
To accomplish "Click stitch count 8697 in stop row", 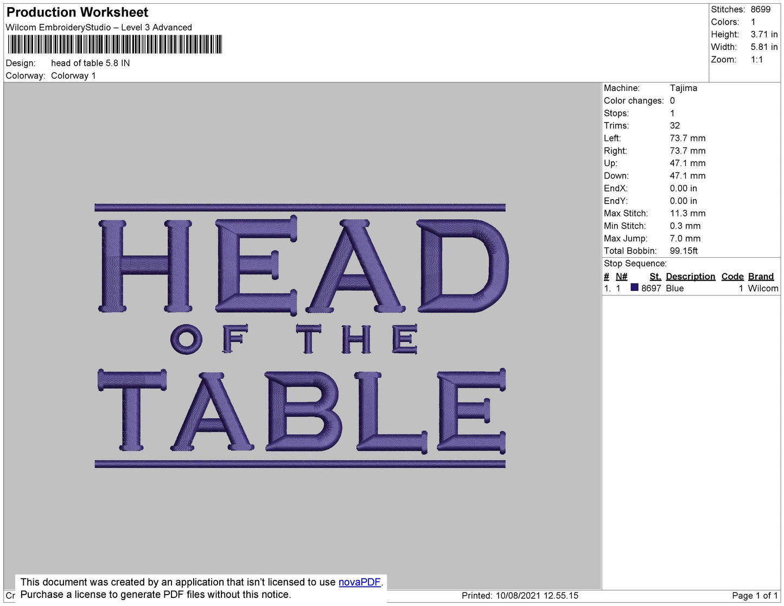I will (x=651, y=288).
